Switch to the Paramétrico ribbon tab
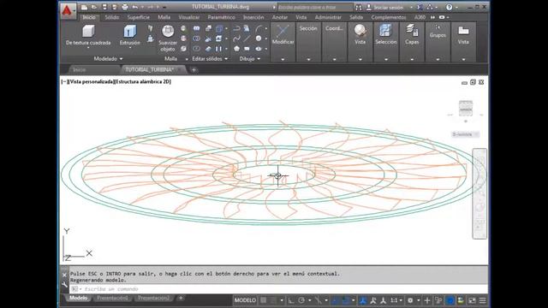548x308 pixels. (221, 17)
